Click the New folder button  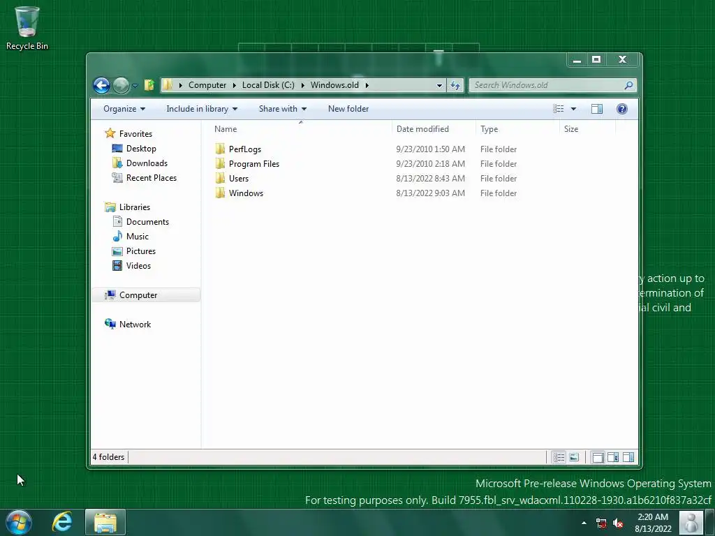pyautogui.click(x=348, y=109)
